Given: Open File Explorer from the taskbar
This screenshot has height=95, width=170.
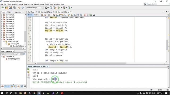Looking at the screenshot, I should tap(20, 93).
